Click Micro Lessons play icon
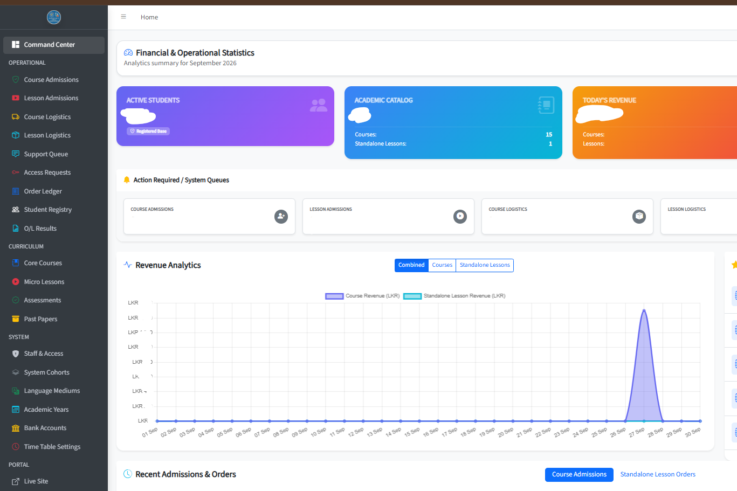This screenshot has height=491, width=737. click(16, 282)
